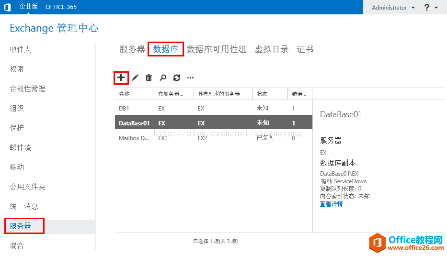This screenshot has width=447, height=256.
Task: Open 权限 in the left navigation
Action: tap(17, 69)
